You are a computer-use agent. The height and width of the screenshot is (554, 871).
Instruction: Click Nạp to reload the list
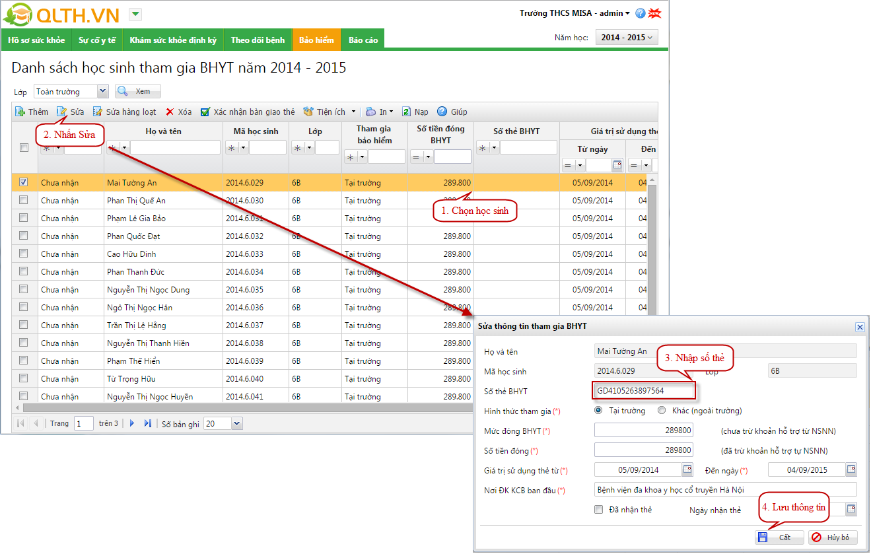pyautogui.click(x=415, y=112)
